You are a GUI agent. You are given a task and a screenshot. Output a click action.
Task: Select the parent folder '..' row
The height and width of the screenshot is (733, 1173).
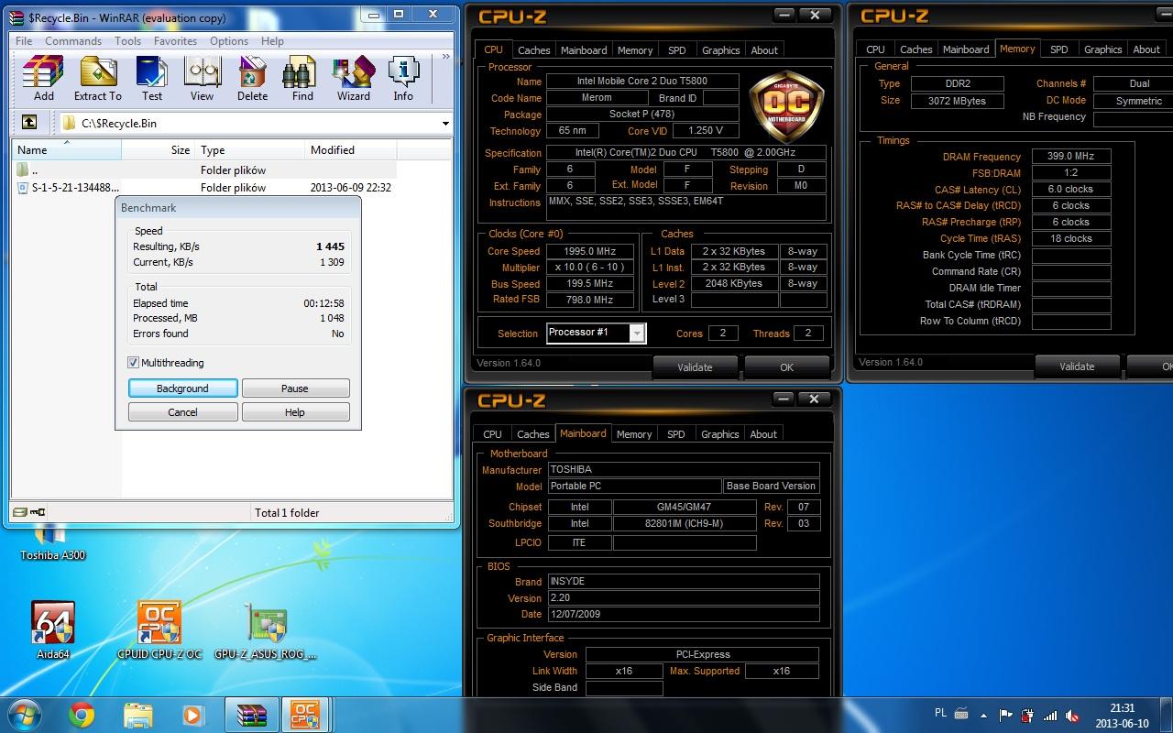click(204, 170)
